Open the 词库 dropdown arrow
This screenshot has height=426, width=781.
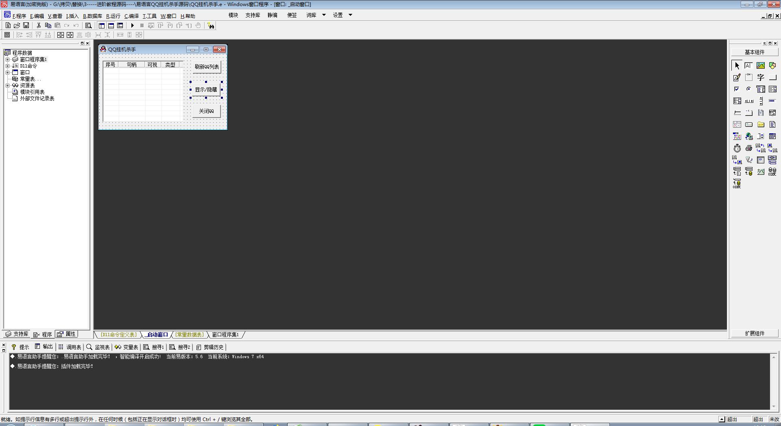(x=324, y=15)
